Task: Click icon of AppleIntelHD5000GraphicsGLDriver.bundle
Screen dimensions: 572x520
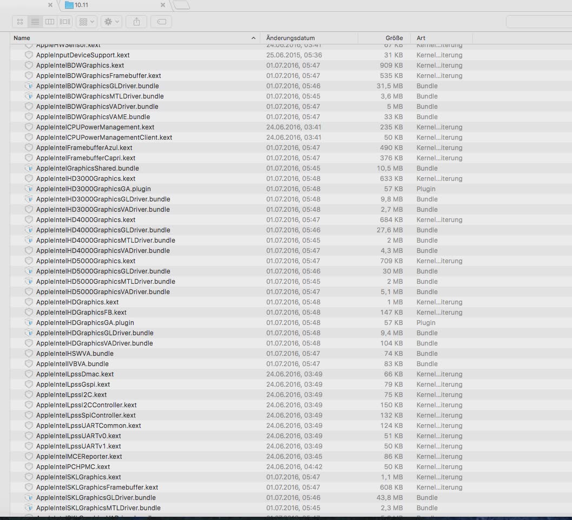Action: pyautogui.click(x=29, y=271)
